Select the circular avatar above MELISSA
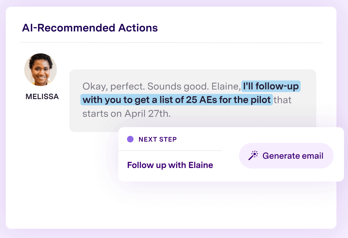 [x=41, y=70]
